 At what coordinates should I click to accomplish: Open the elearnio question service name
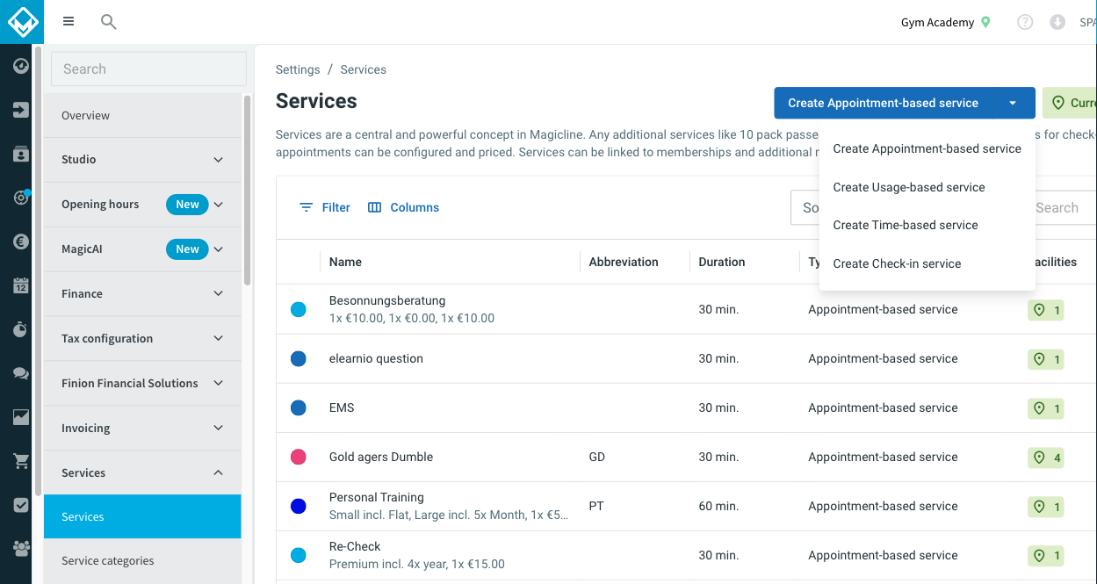[x=376, y=359]
